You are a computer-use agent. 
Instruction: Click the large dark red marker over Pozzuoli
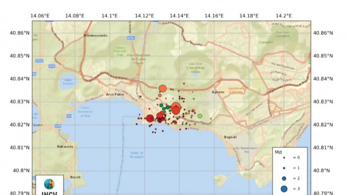pos(150,118)
